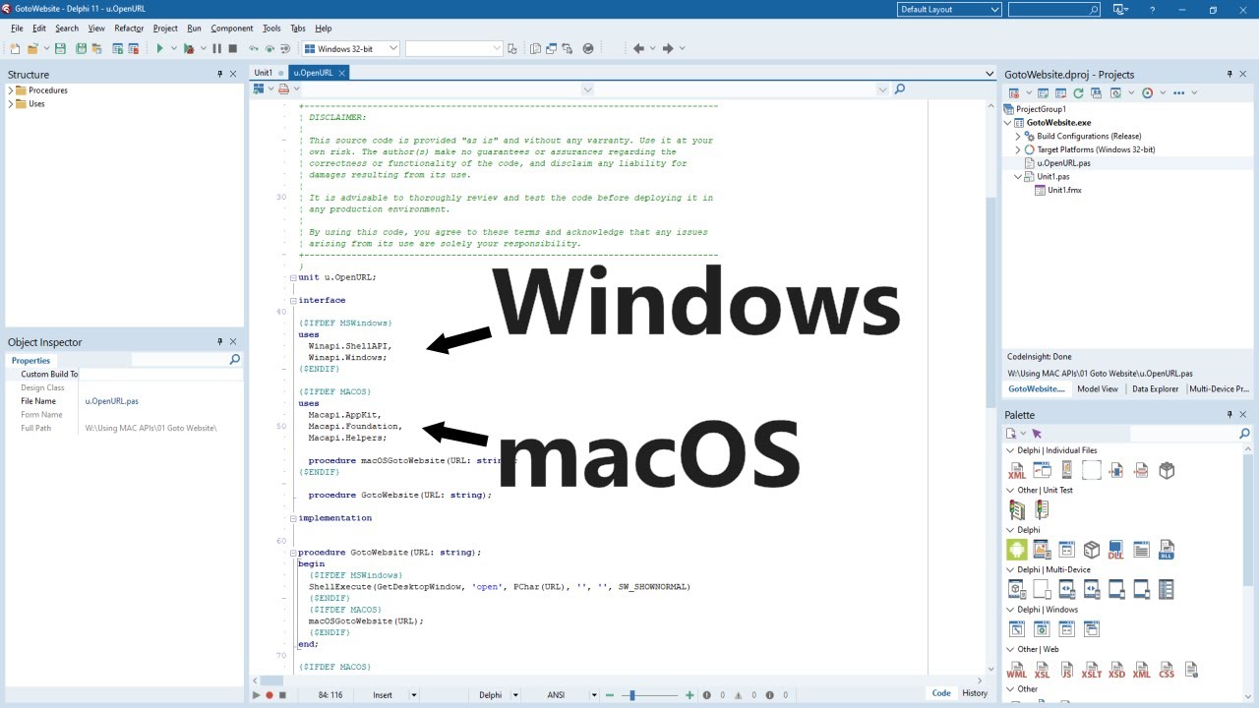
Task: Click the zoom in plus icon
Action: point(689,695)
